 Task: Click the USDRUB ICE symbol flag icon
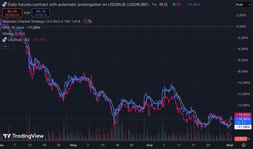(4, 40)
